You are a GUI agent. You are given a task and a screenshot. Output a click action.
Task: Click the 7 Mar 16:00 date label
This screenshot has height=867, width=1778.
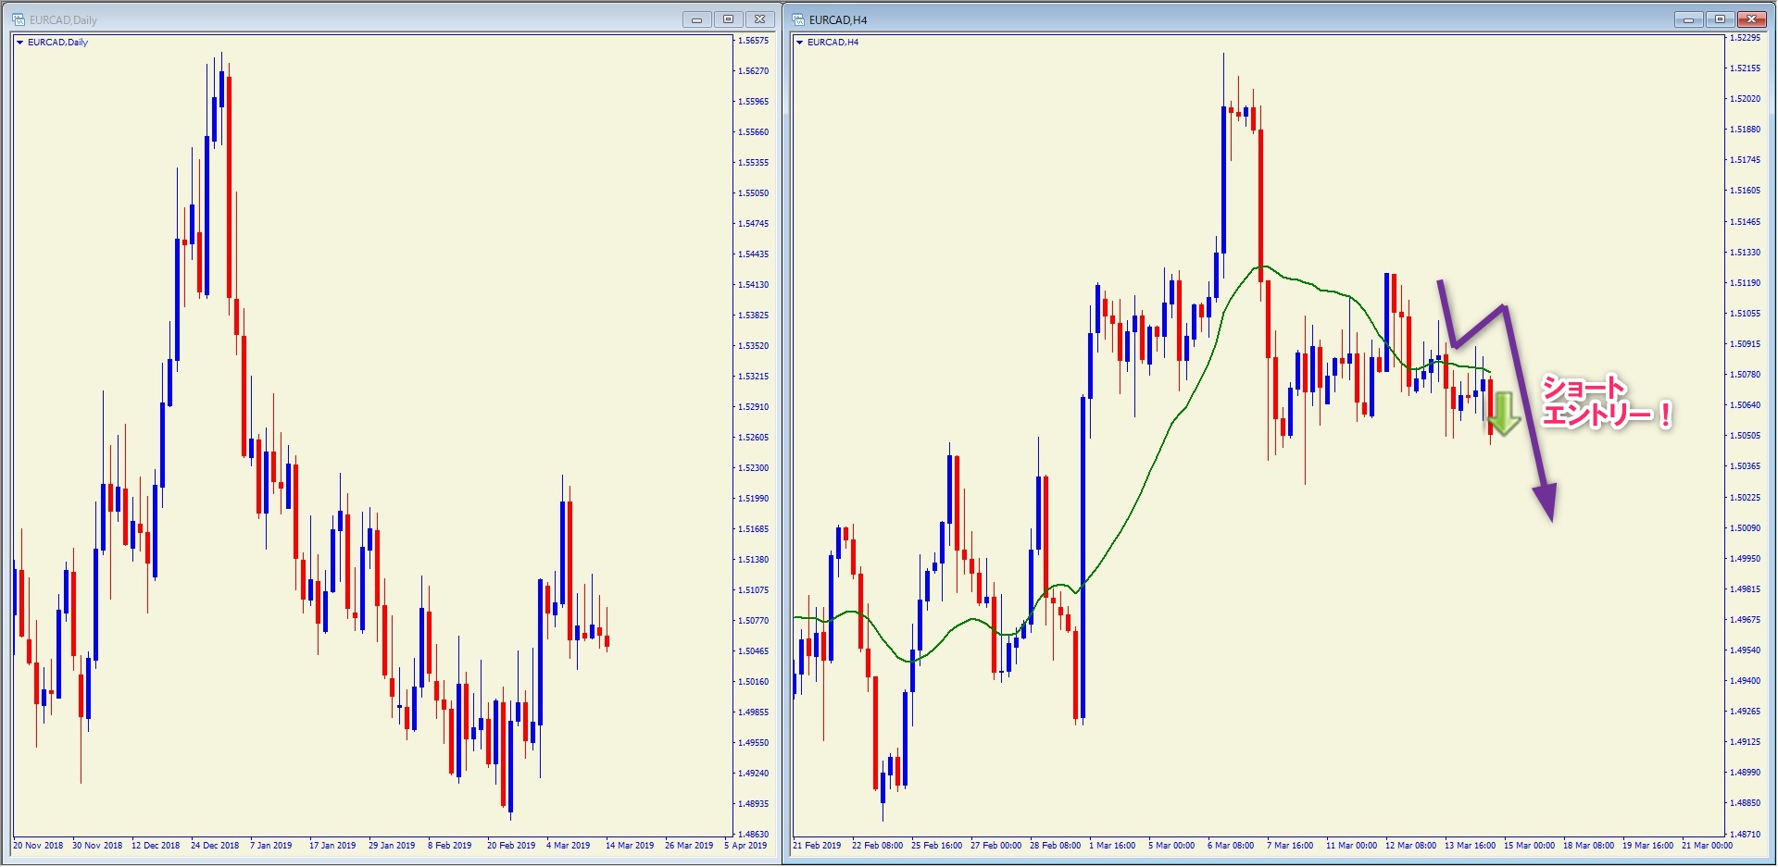[1290, 846]
